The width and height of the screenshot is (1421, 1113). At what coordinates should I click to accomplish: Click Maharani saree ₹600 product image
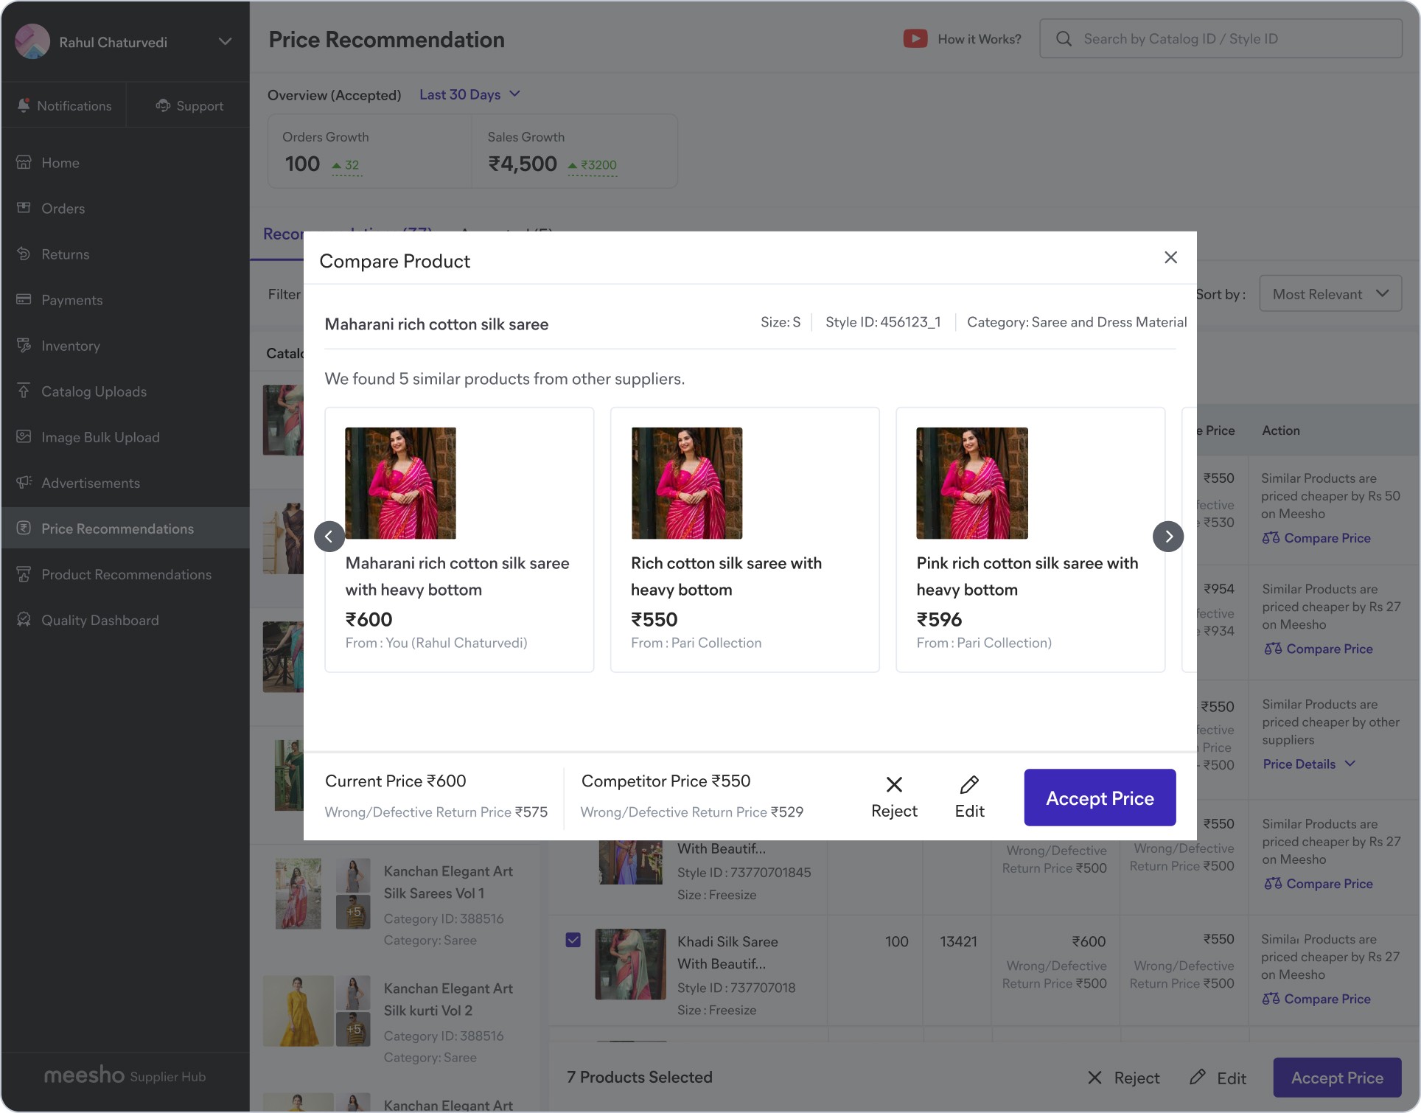coord(400,483)
